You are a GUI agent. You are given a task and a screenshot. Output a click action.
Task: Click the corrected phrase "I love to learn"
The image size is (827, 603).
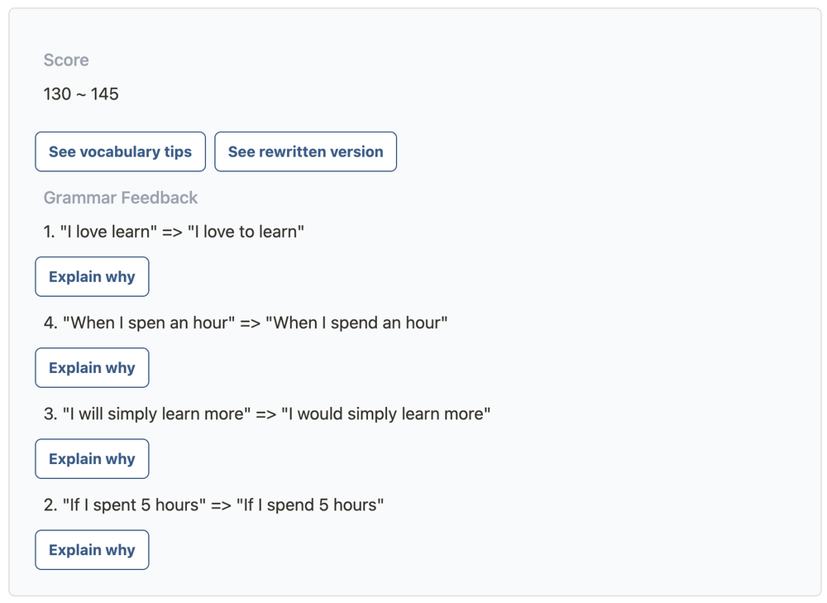248,232
